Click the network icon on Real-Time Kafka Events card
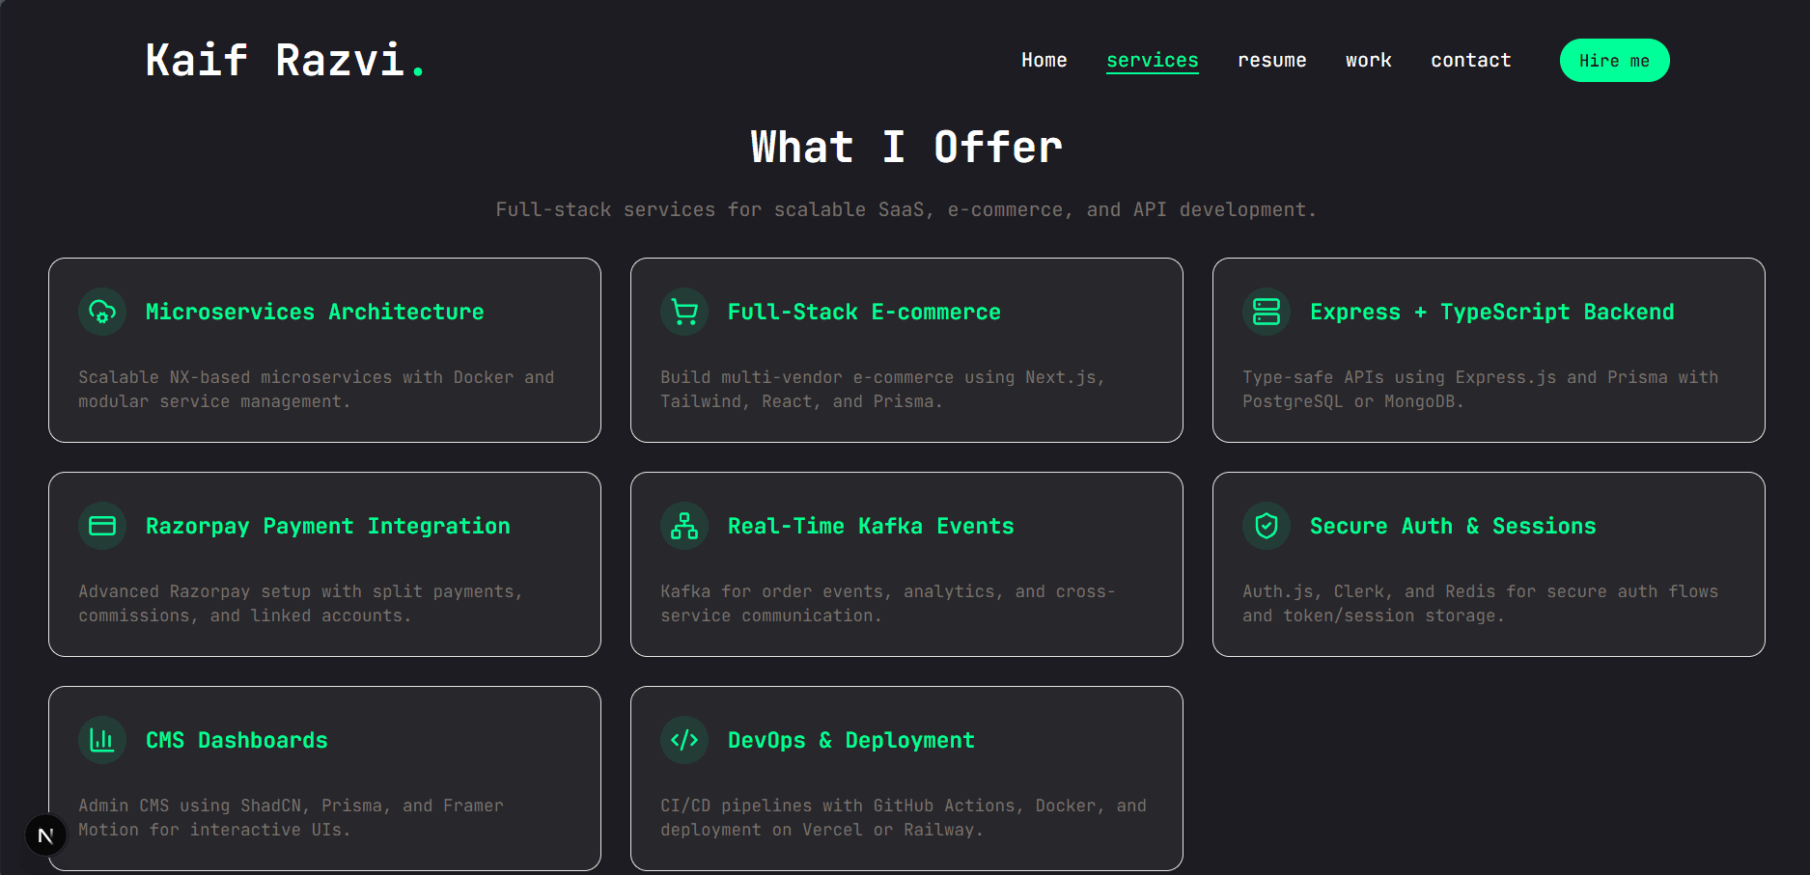 tap(684, 526)
